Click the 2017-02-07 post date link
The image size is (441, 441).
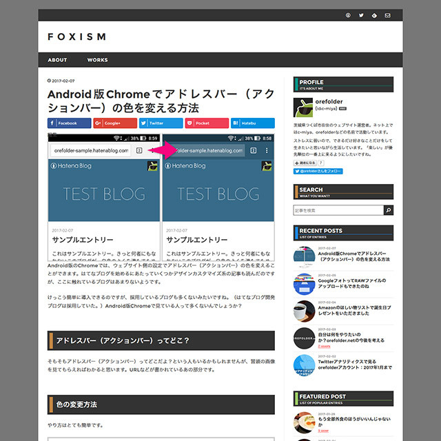[x=63, y=81]
